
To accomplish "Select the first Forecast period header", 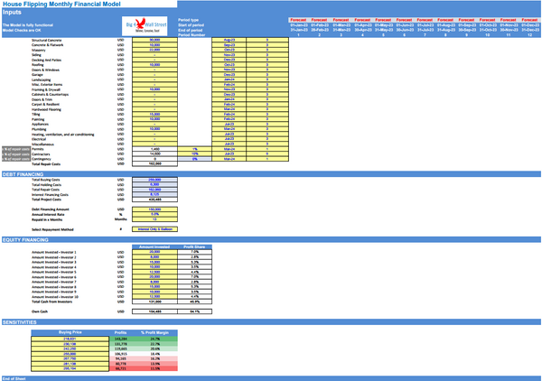I will 299,19.
